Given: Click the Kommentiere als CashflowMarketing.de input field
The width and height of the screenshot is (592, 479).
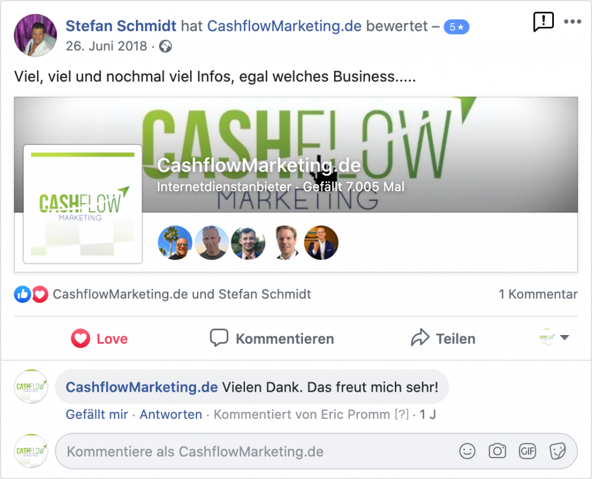Looking at the screenshot, I should coord(316,451).
